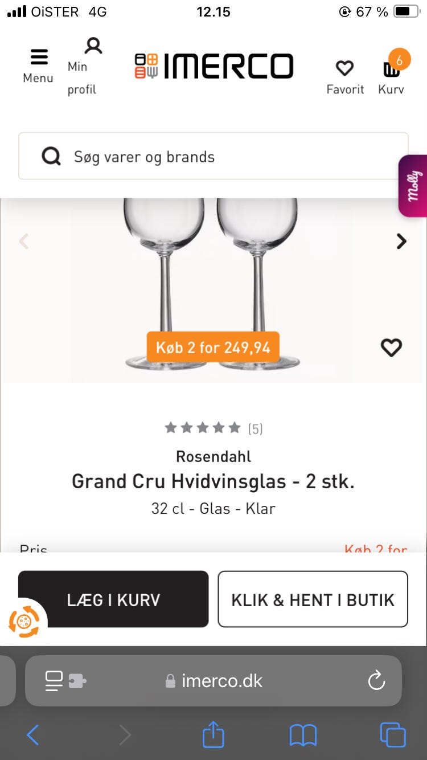This screenshot has width=427, height=760.
Task: Show previous product image arrow
Action: (24, 241)
